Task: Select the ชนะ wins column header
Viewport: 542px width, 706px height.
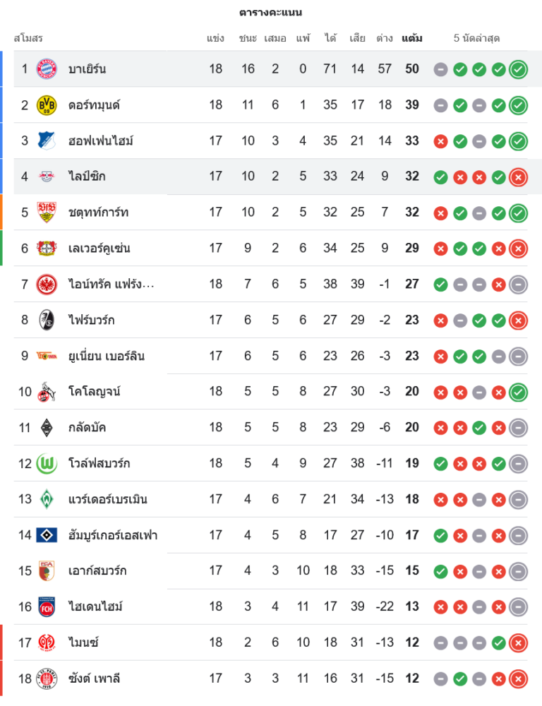Action: point(248,38)
